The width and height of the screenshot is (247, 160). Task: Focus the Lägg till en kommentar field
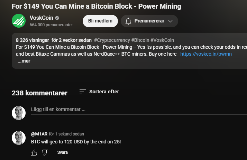(139, 110)
